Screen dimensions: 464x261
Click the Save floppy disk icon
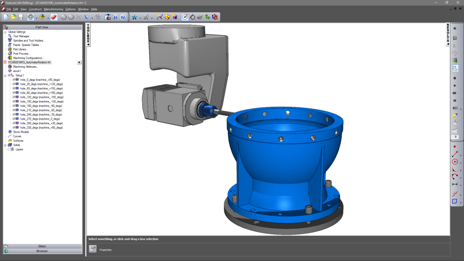tap(20, 17)
